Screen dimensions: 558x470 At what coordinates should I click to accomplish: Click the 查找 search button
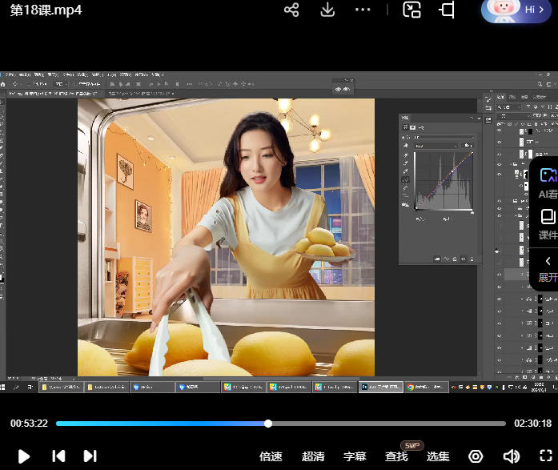tap(396, 456)
